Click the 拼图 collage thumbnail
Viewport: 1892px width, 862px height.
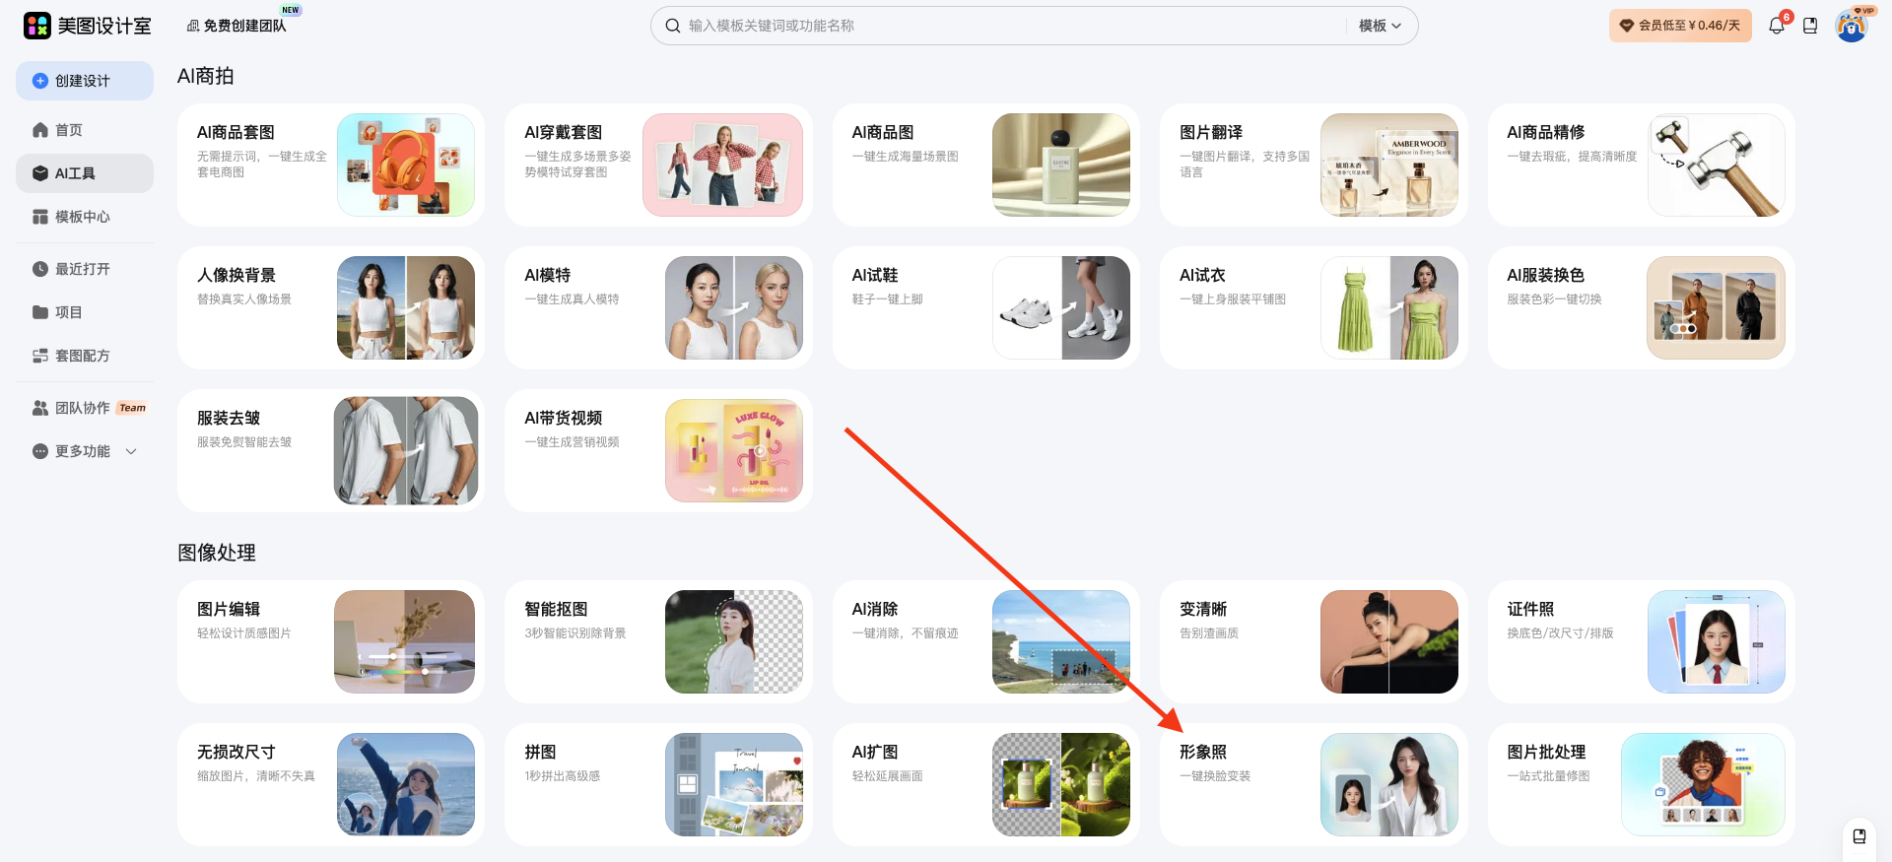coord(734,784)
